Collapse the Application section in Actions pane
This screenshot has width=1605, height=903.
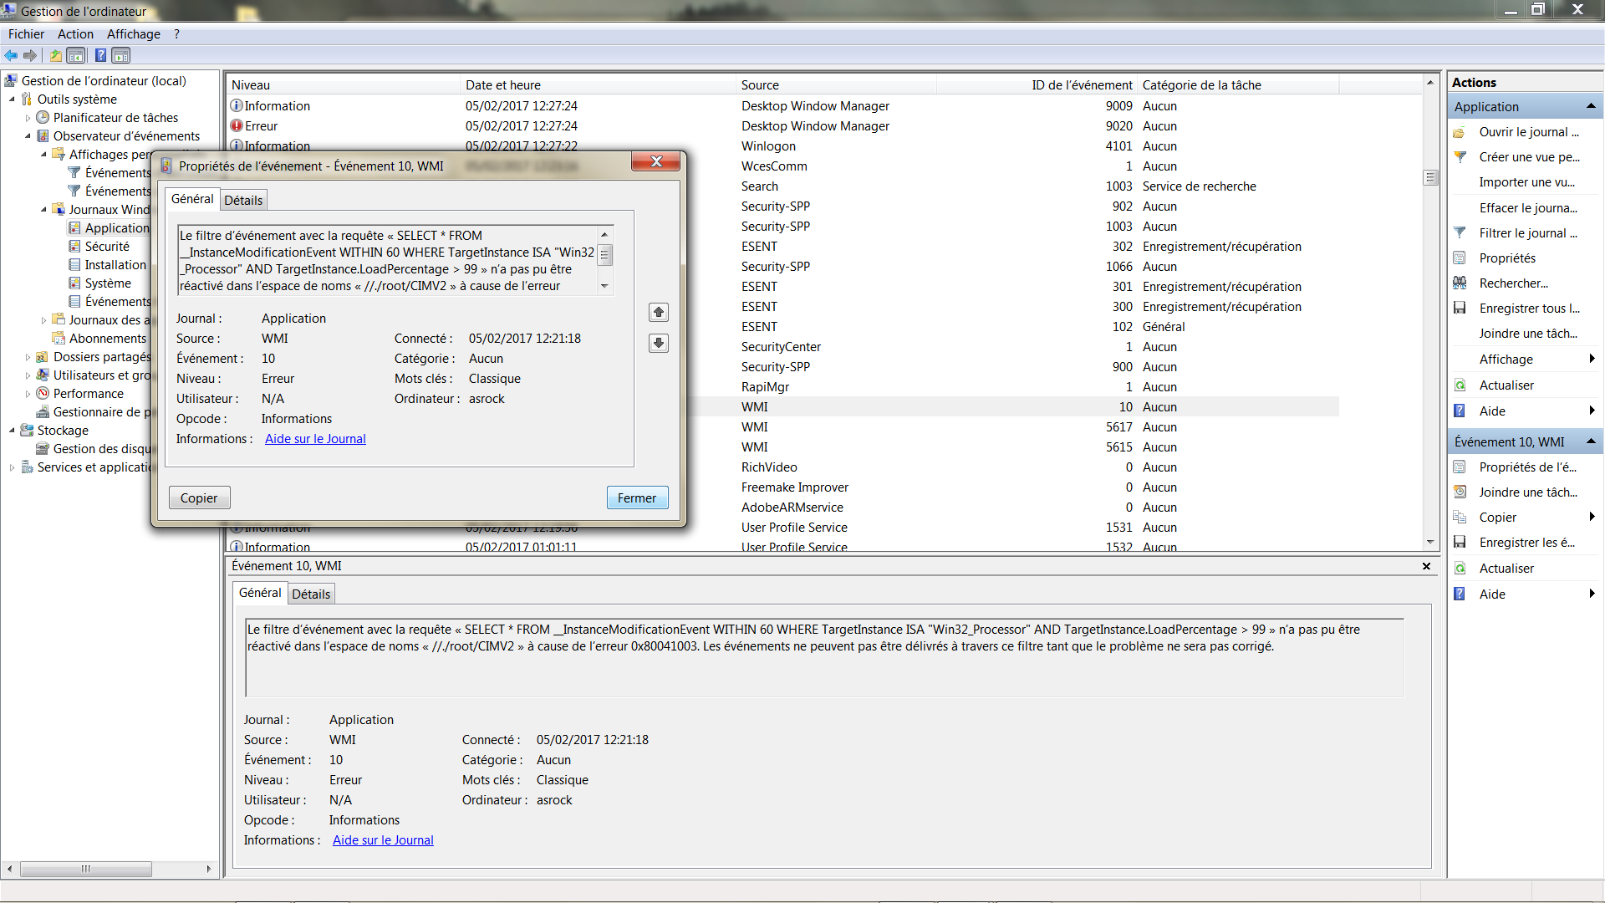(x=1590, y=106)
